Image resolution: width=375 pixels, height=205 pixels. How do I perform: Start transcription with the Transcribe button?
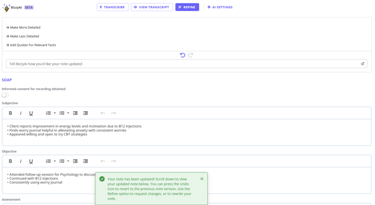(112, 7)
